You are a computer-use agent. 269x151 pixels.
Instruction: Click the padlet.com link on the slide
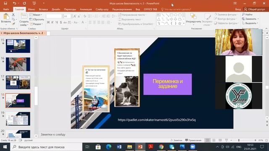coord(157,120)
